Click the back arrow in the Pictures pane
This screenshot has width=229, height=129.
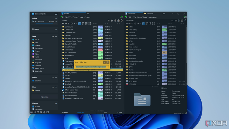[63, 24]
